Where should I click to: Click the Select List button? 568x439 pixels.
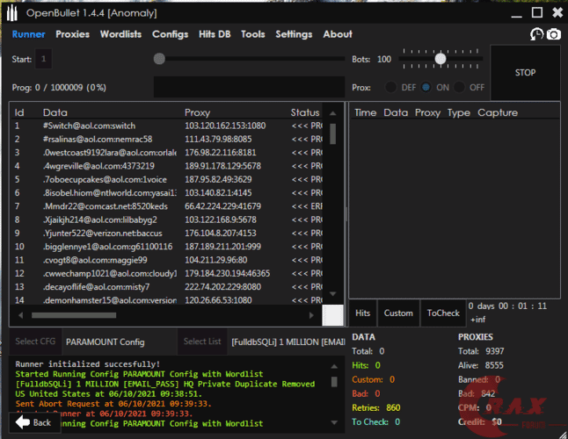(x=202, y=342)
